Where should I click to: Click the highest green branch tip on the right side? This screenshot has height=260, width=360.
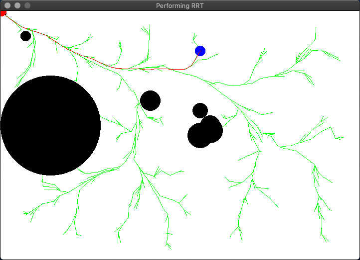pyautogui.click(x=315, y=28)
